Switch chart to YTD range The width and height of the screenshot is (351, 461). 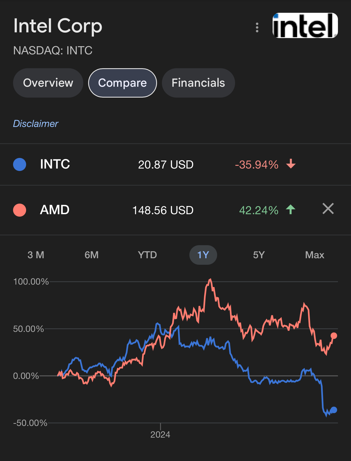(147, 255)
